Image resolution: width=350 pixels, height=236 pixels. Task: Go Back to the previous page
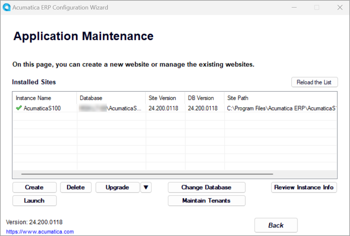276,225
